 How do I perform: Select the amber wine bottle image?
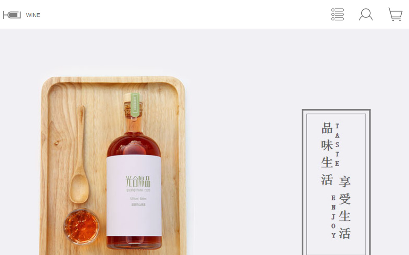click(x=134, y=171)
